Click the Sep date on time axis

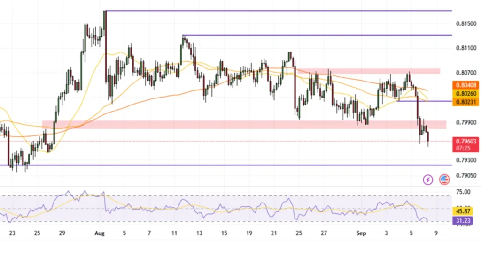point(361,232)
